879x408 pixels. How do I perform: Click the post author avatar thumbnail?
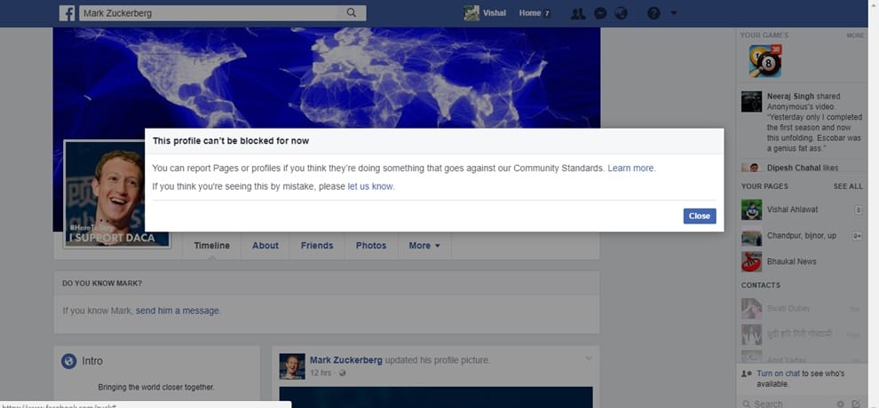[292, 366]
